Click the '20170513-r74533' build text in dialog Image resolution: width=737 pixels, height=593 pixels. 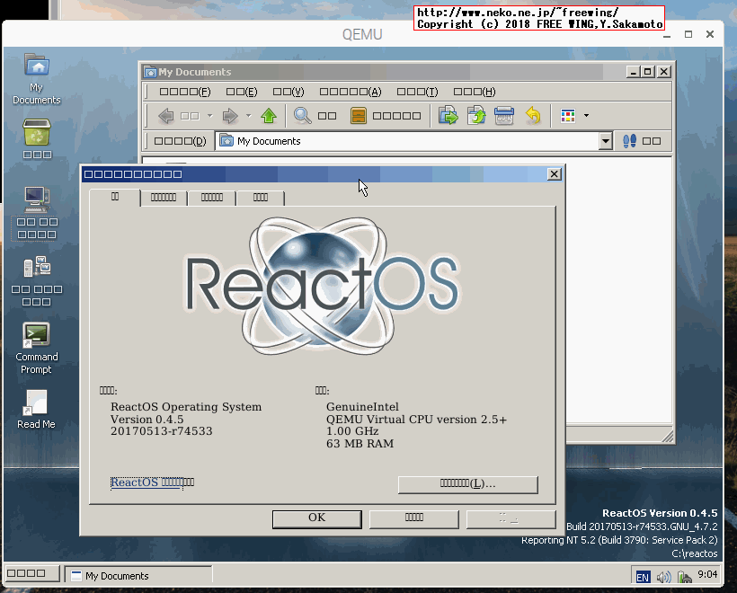coord(161,431)
